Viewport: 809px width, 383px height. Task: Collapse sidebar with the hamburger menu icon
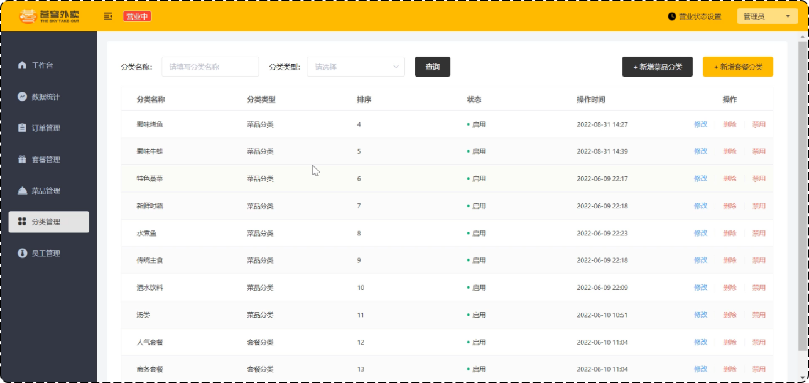coord(108,17)
